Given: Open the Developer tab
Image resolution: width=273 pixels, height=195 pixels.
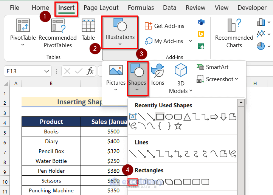Looking at the screenshot, I should point(252,8).
